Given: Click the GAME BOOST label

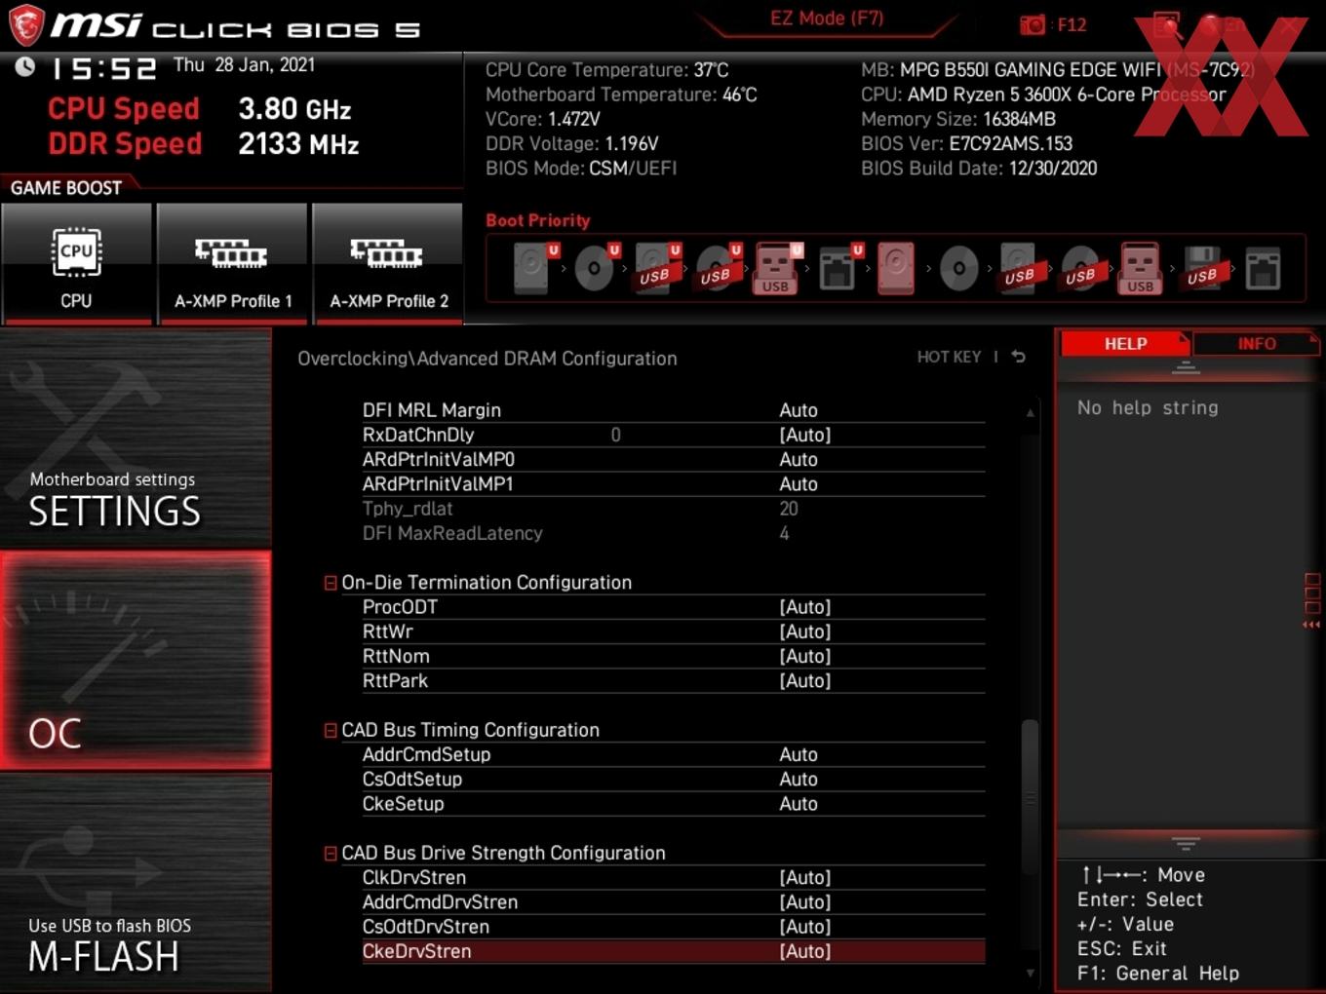Looking at the screenshot, I should (66, 188).
